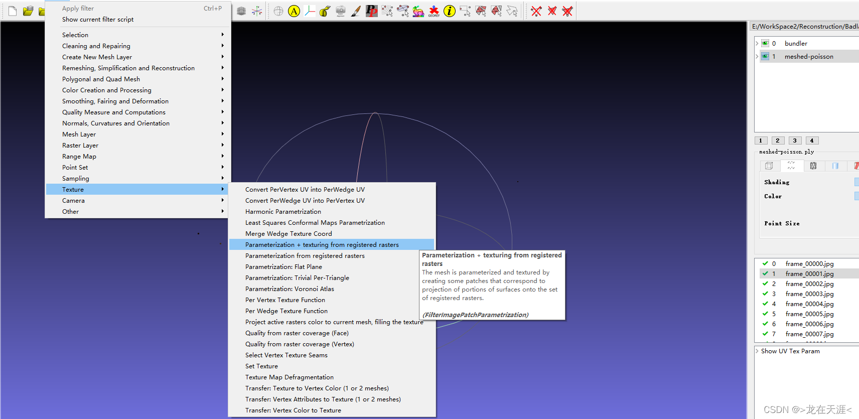Image resolution: width=859 pixels, height=419 pixels.
Task: Select the PP pick points tool
Action: pos(371,11)
